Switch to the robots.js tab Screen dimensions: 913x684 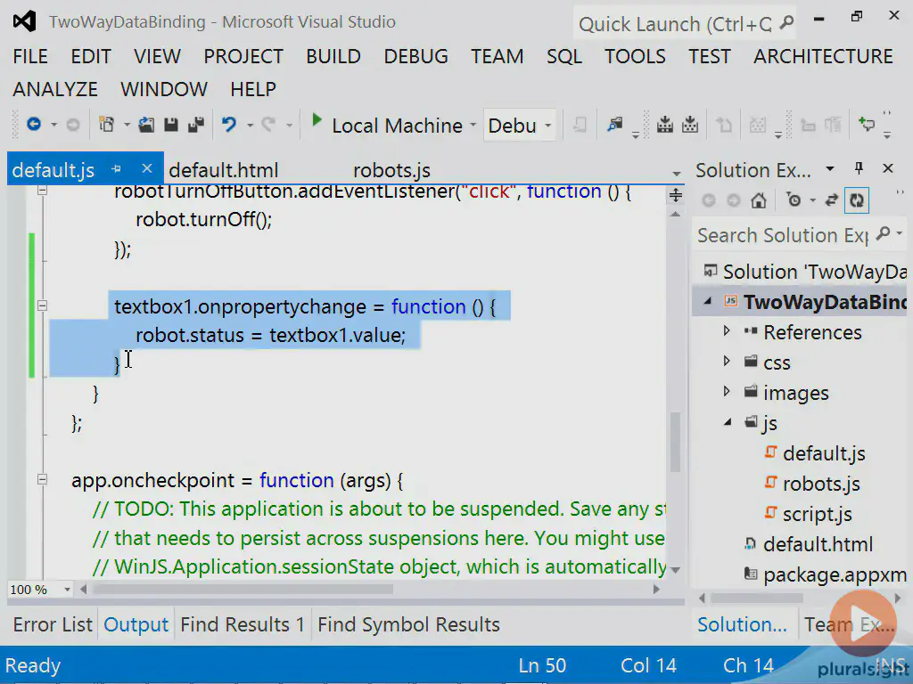[392, 170]
